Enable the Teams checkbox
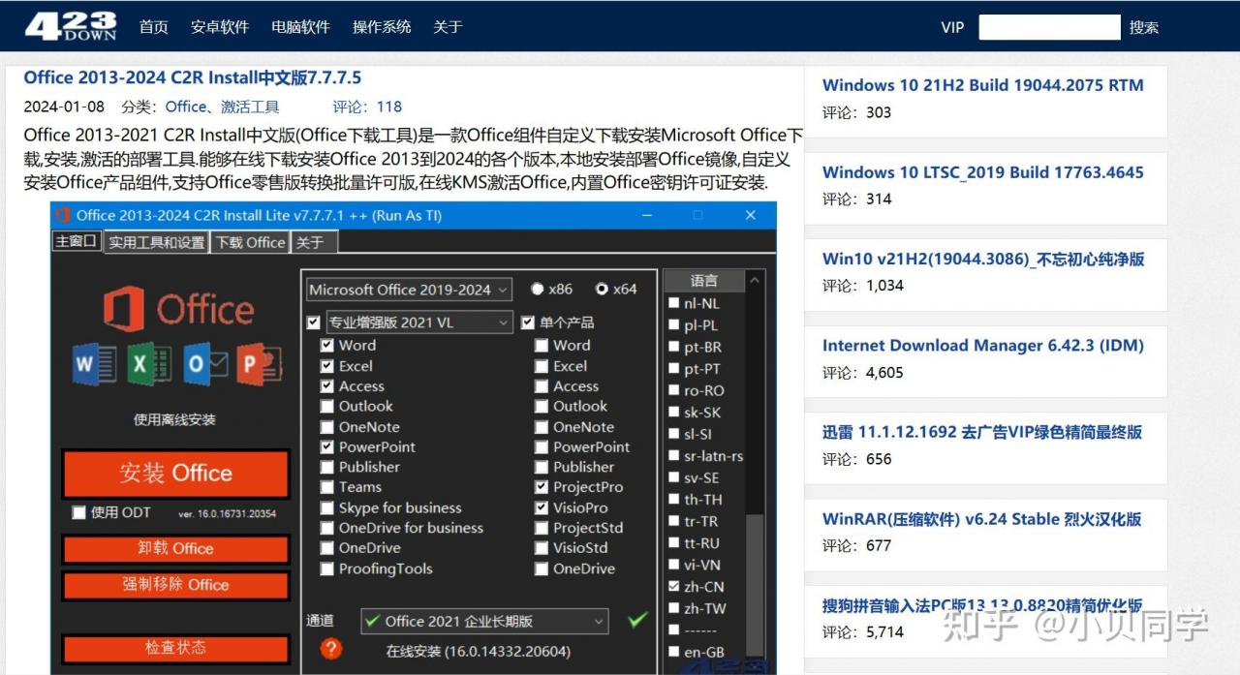1240x675 pixels. [327, 487]
